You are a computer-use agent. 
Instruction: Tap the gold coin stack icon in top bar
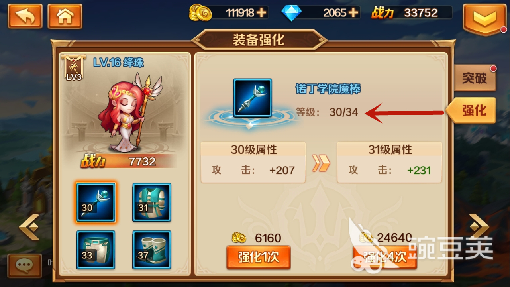point(198,13)
